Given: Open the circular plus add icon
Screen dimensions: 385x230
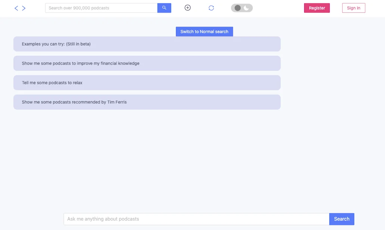Looking at the screenshot, I should (x=187, y=7).
